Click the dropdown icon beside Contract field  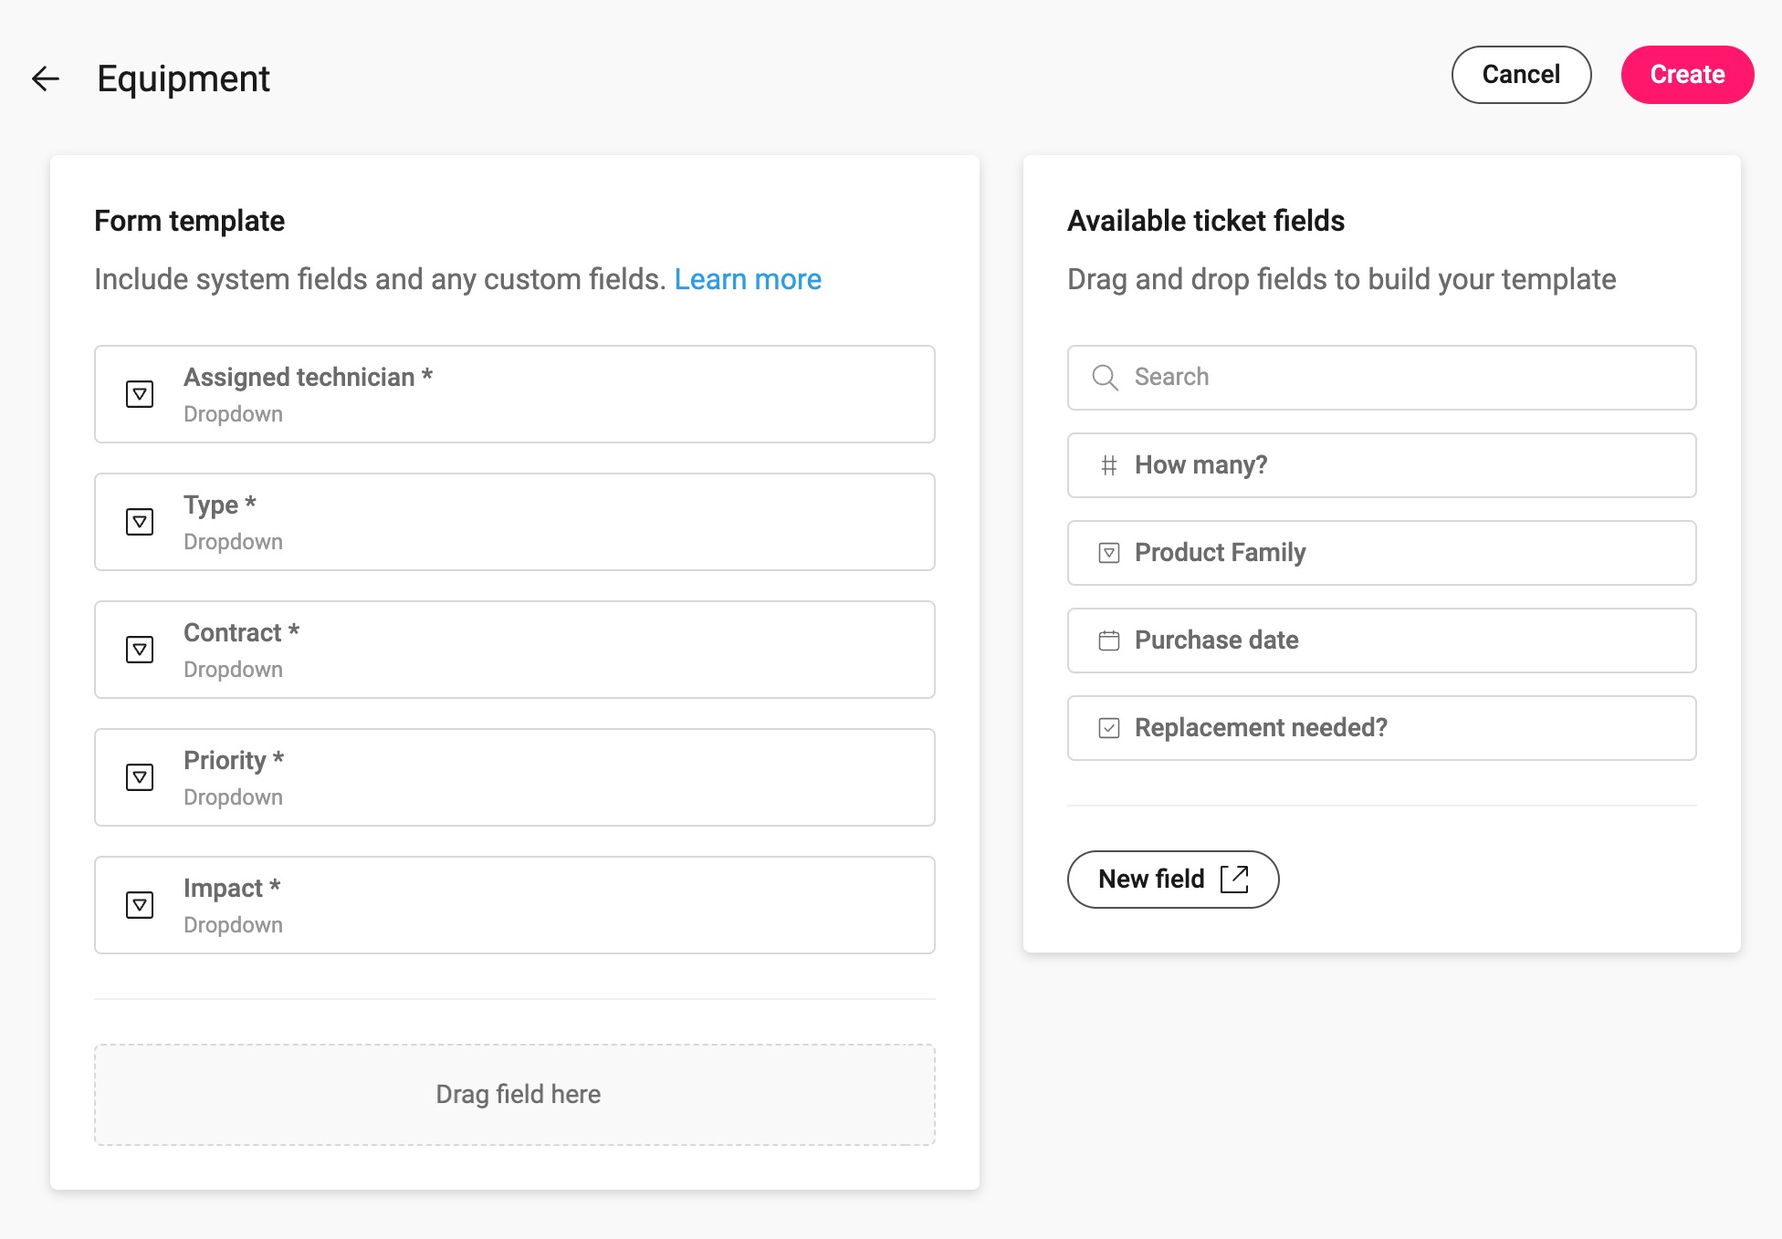140,650
